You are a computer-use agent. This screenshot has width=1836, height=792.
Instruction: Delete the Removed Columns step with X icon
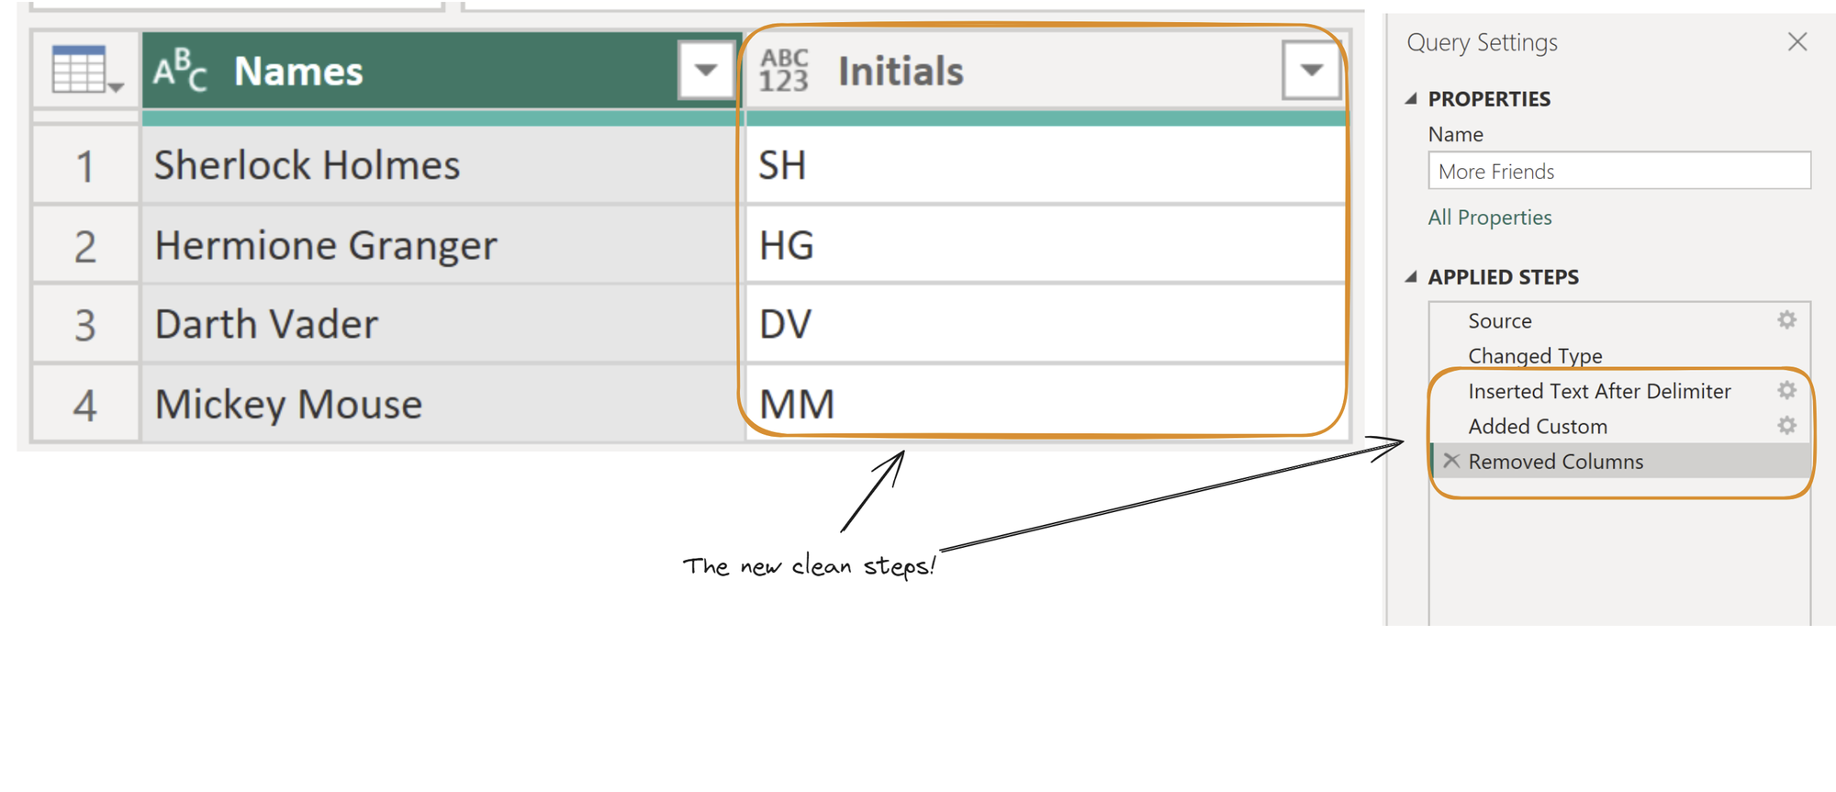pos(1451,461)
